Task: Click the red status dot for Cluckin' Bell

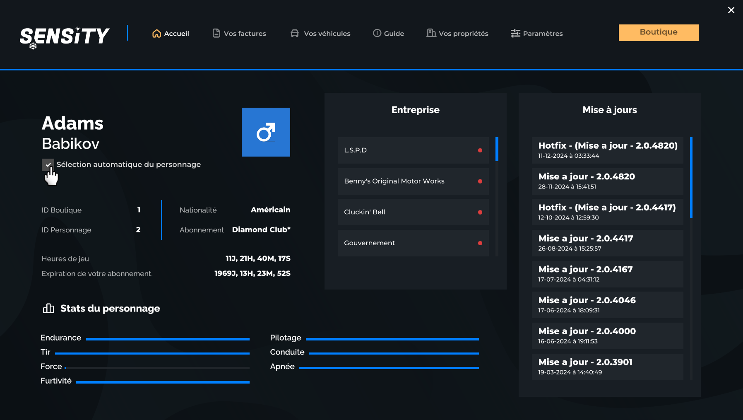Action: point(480,212)
